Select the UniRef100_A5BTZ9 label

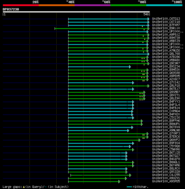tap(166, 41)
